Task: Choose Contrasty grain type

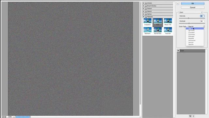Action: coord(195,34)
